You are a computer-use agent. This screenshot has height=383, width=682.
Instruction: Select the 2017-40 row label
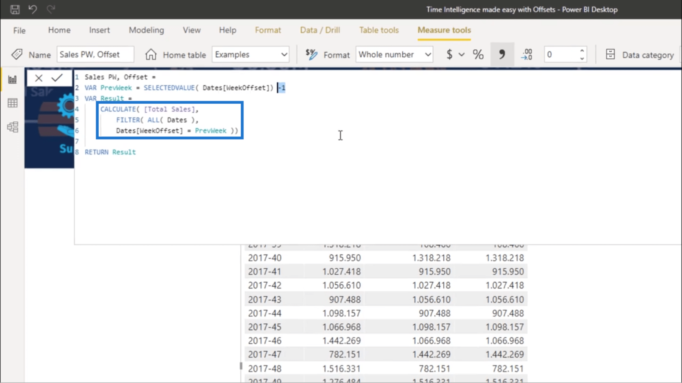click(x=265, y=258)
